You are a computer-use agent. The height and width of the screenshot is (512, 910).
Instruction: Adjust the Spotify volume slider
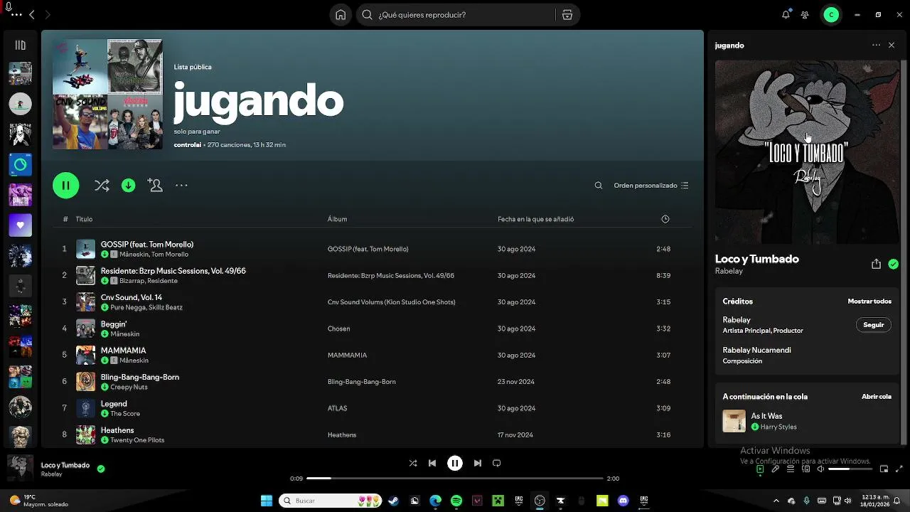coord(850,469)
